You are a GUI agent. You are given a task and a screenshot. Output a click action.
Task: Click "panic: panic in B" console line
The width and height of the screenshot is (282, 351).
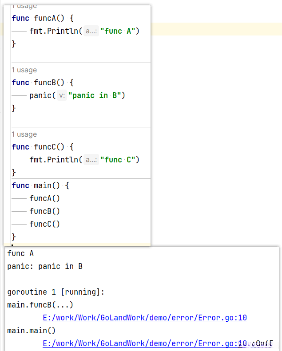click(x=45, y=266)
